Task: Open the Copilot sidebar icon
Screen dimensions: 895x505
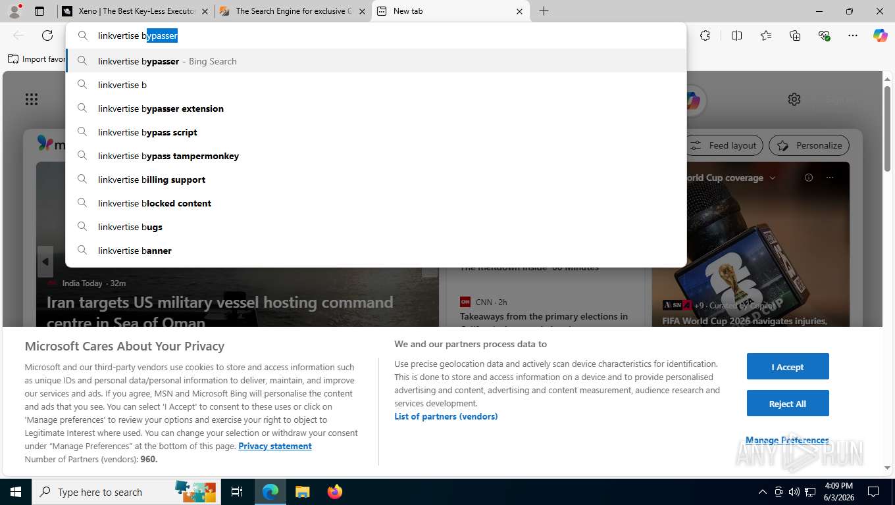Action: coord(881,36)
